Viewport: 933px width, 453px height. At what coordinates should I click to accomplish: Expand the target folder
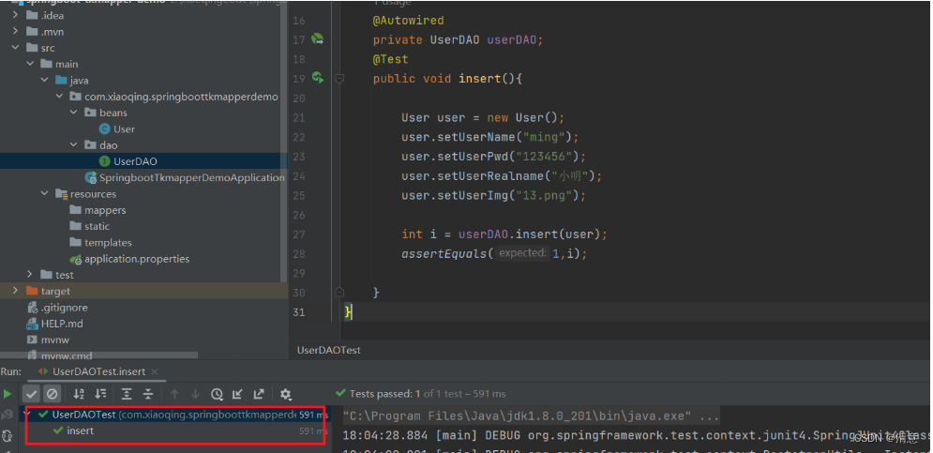15,291
